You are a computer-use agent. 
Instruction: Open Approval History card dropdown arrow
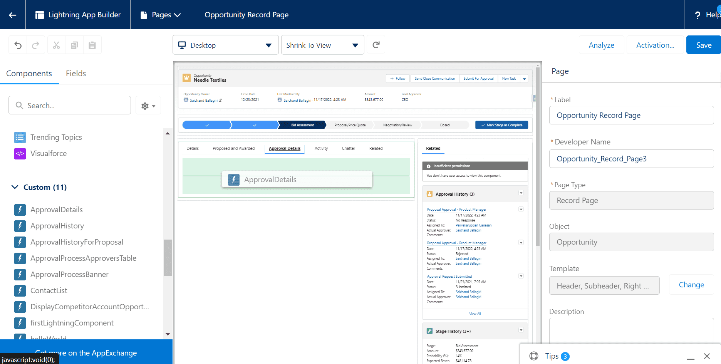521,193
